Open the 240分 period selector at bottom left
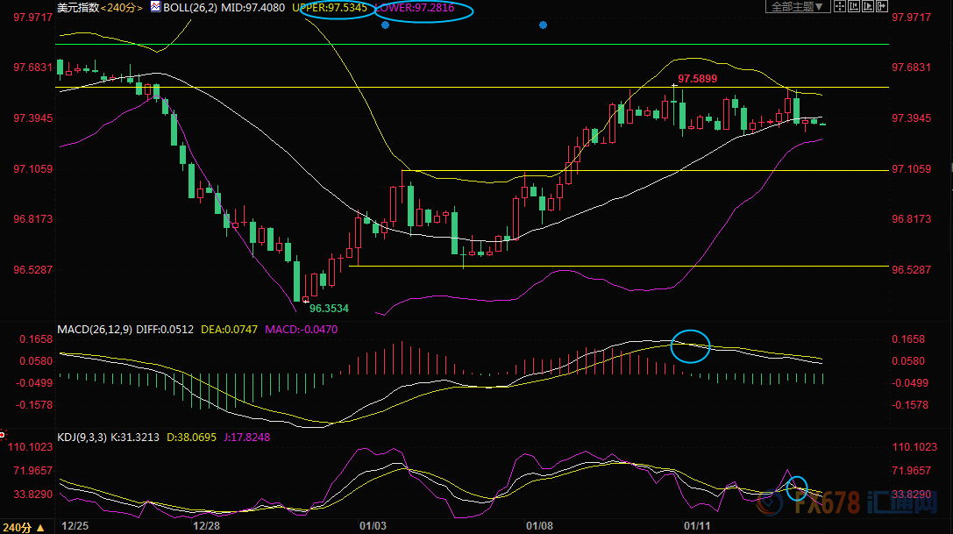 (23, 527)
